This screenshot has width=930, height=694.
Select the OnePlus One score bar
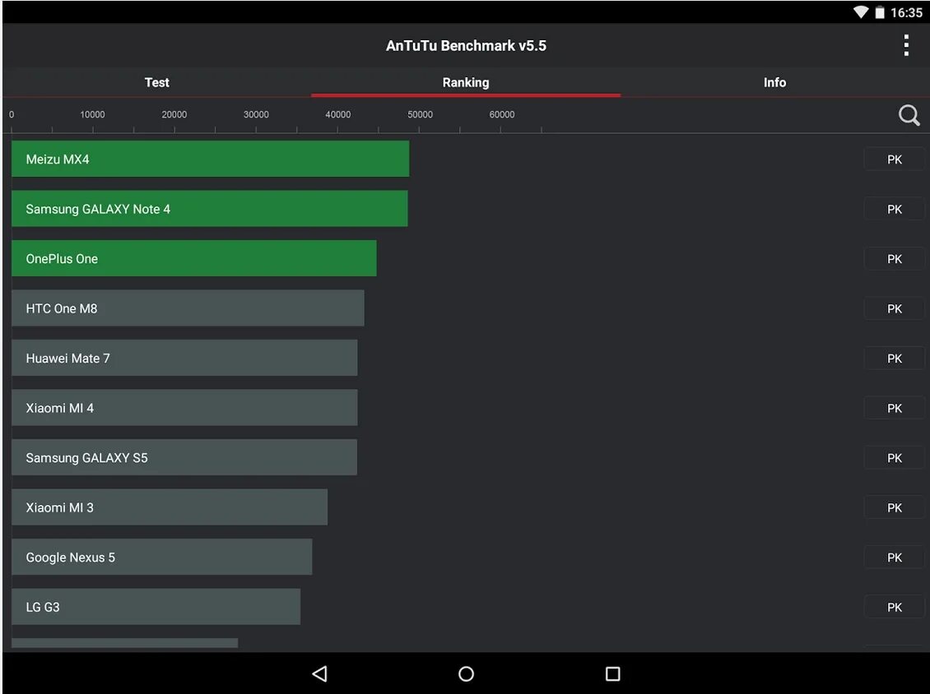pyautogui.click(x=194, y=258)
